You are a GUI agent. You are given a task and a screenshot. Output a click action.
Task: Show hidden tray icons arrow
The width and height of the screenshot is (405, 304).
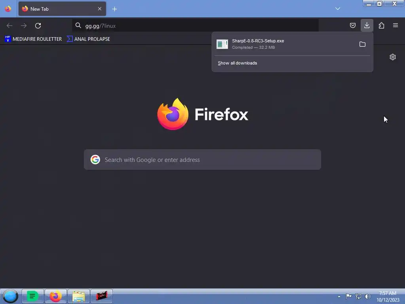(x=339, y=296)
